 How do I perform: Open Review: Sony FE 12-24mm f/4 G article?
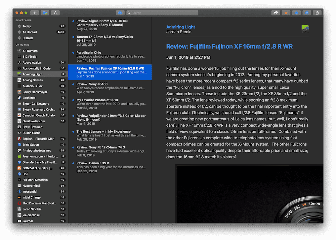click(x=110, y=151)
